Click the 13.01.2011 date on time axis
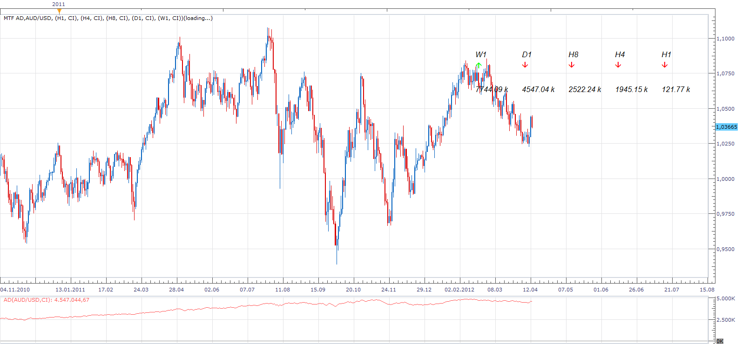The width and height of the screenshot is (742, 344). [x=70, y=290]
